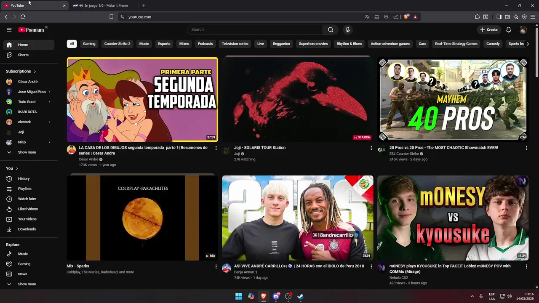The image size is (539, 303).
Task: Select the Live filter chip
Action: 261,44
